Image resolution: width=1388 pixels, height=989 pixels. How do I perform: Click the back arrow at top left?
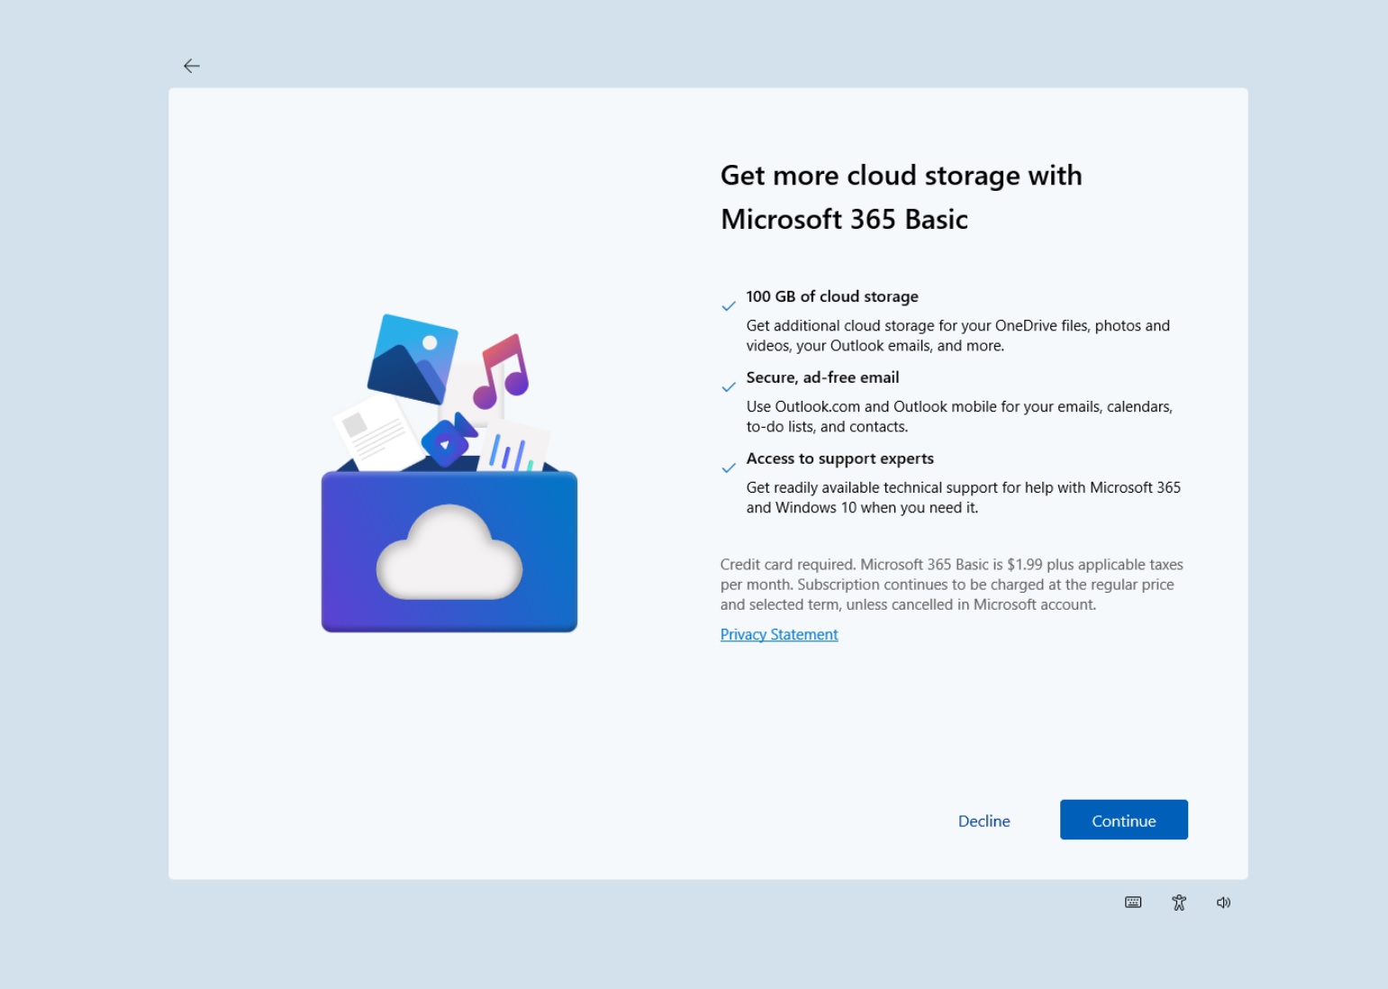pos(192,66)
